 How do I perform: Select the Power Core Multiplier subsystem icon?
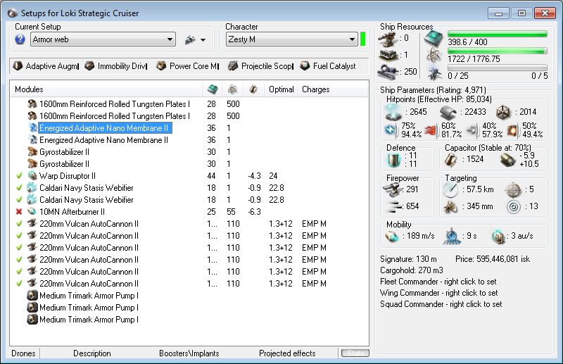(161, 65)
